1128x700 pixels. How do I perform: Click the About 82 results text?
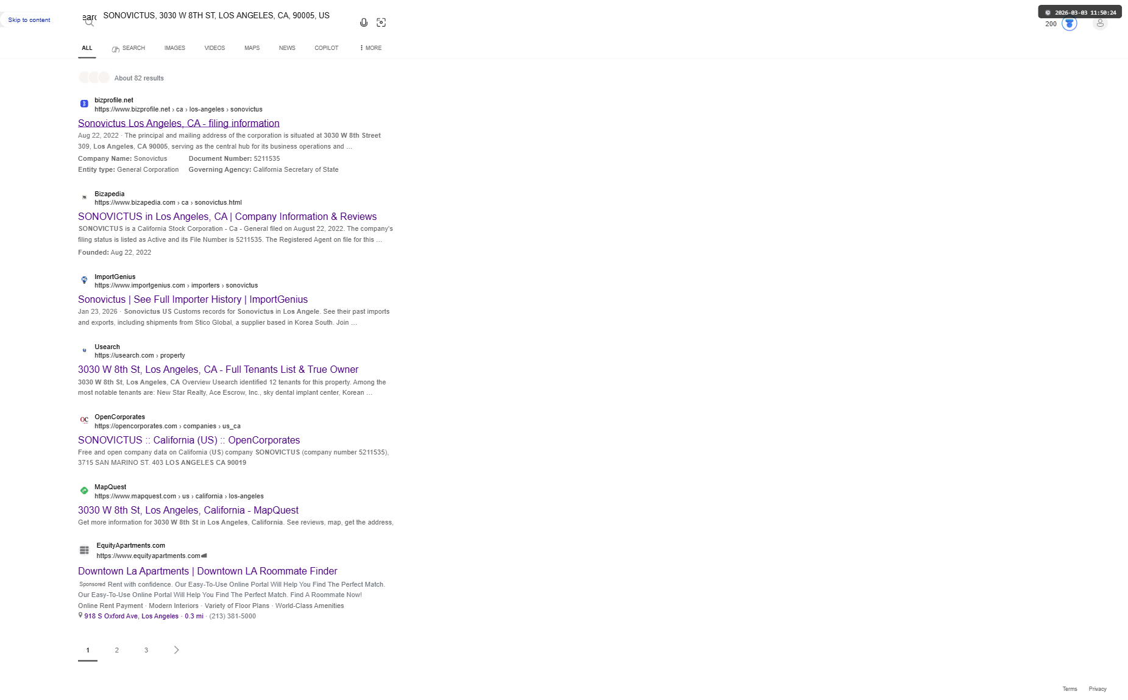[139, 79]
